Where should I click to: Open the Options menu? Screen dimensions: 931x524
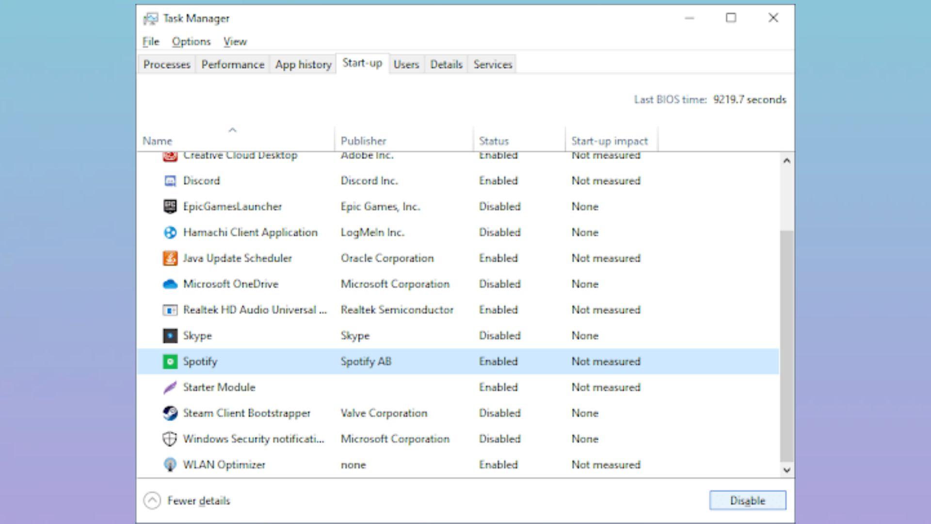pos(191,42)
